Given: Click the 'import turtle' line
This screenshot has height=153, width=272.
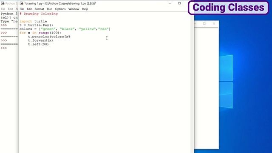Looking at the screenshot, I should tap(33, 21).
